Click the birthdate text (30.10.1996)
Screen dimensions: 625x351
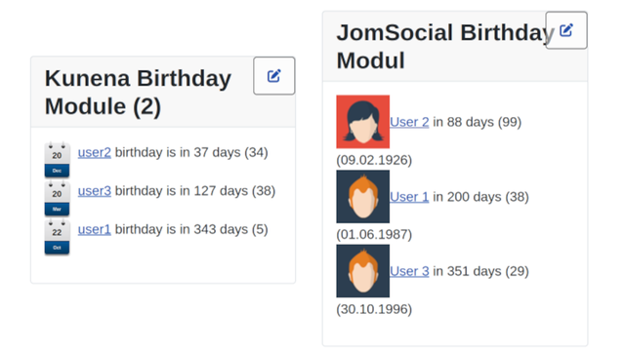(x=374, y=309)
